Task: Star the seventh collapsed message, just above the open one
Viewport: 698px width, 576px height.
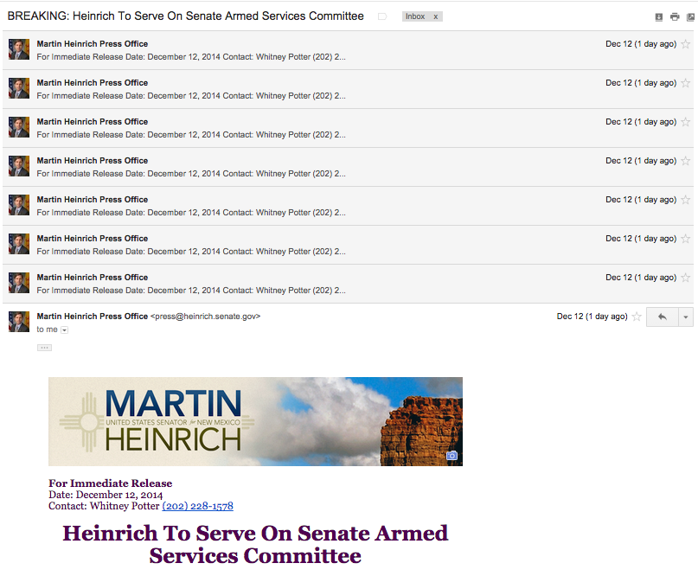Action: [686, 278]
